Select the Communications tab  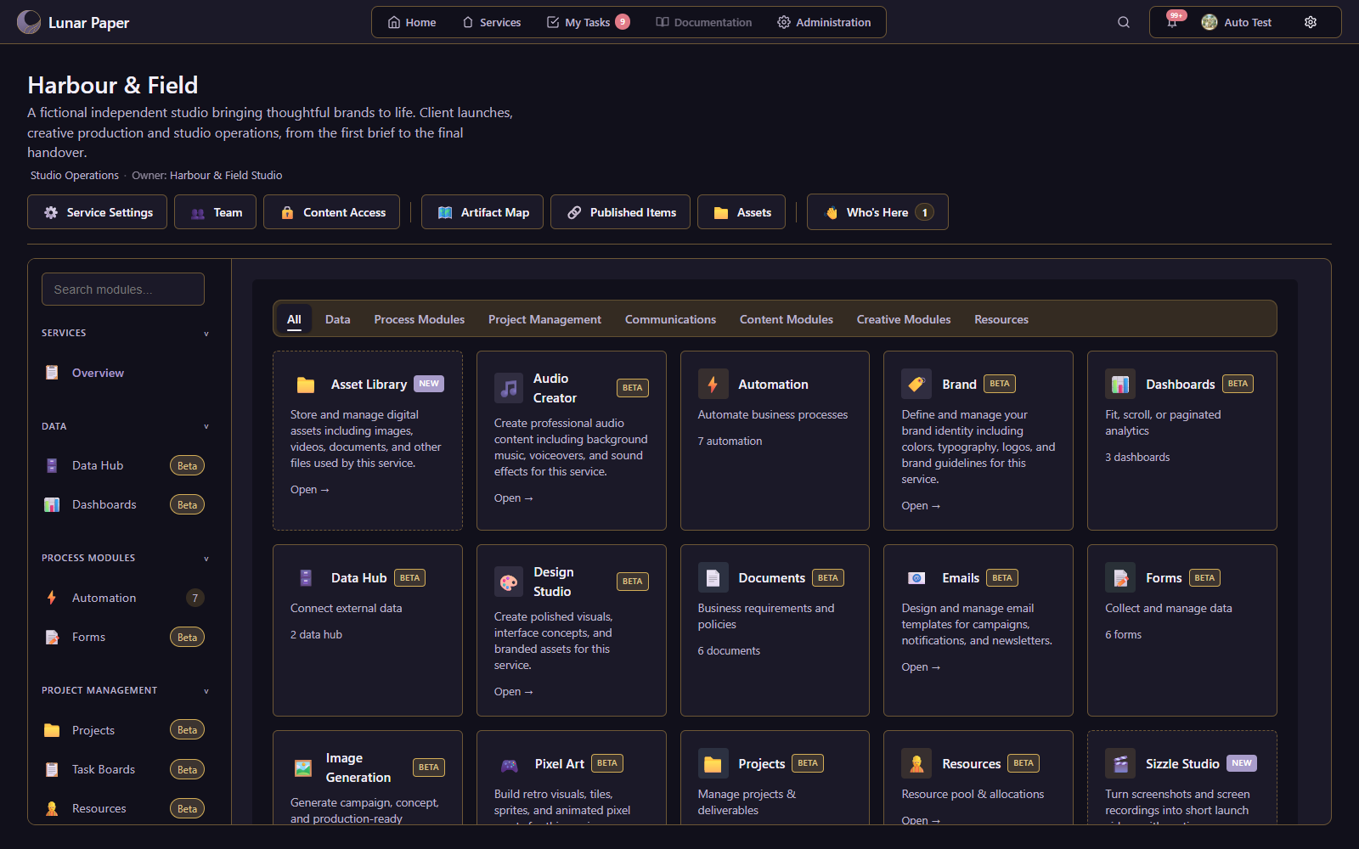[x=670, y=319]
